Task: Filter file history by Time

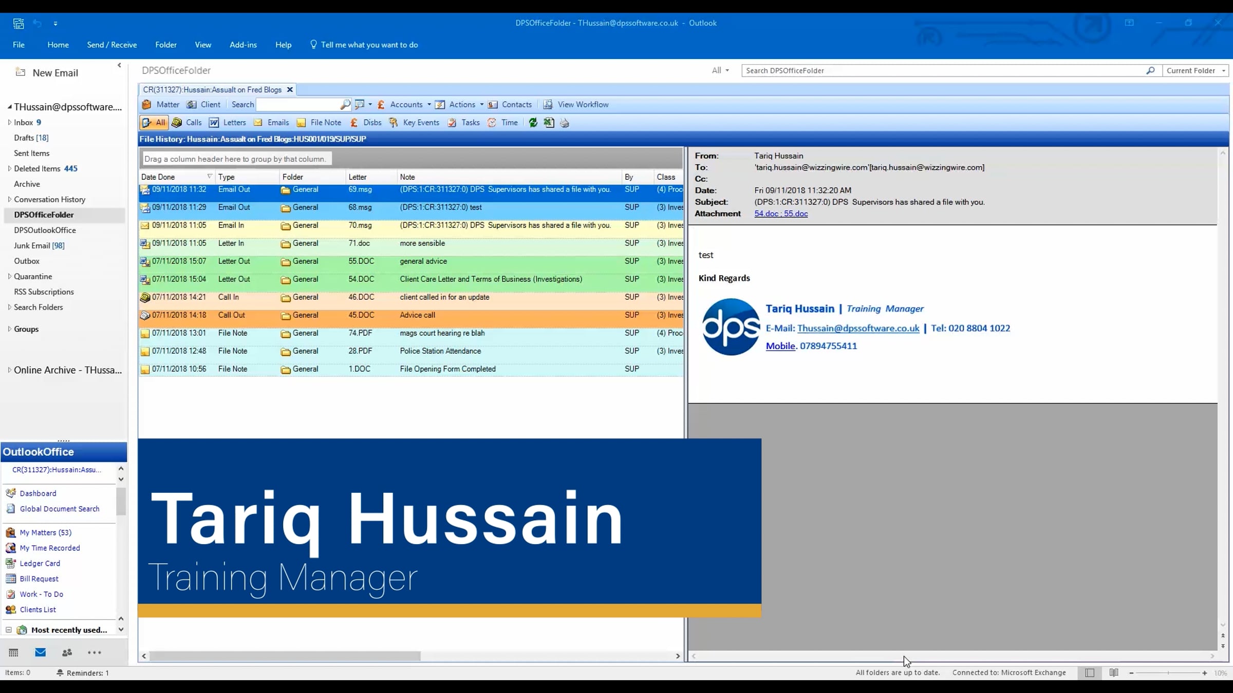Action: [x=503, y=123]
